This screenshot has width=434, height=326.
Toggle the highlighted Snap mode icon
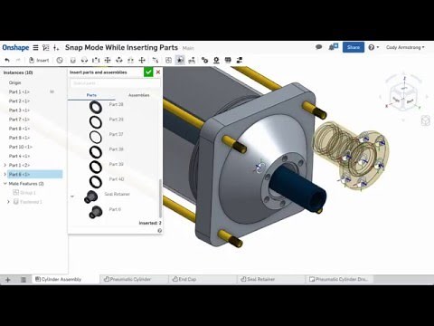click(x=180, y=61)
